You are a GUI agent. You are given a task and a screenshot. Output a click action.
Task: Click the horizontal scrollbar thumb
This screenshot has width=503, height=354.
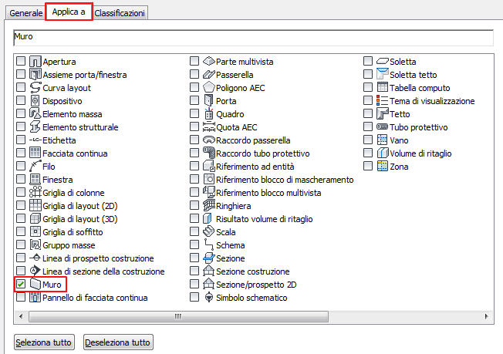pos(177,317)
